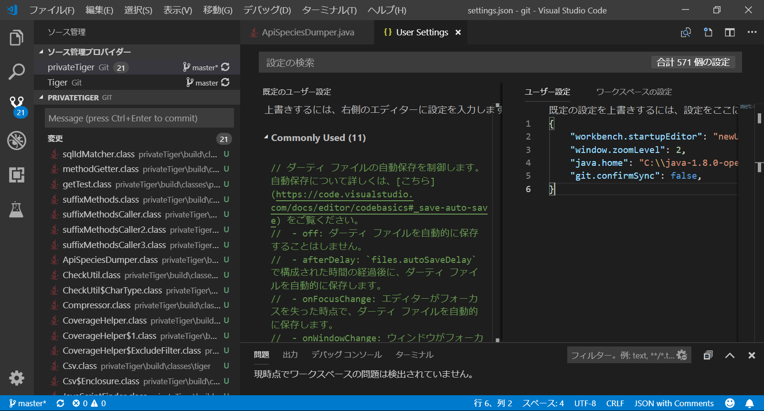764x411 pixels.
Task: Open the Debug view (crossed bug icon)
Action: 17,141
